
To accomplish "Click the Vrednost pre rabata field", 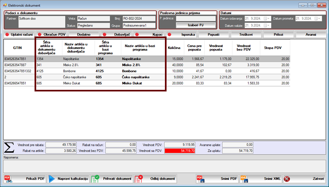I will (x=61, y=144).
